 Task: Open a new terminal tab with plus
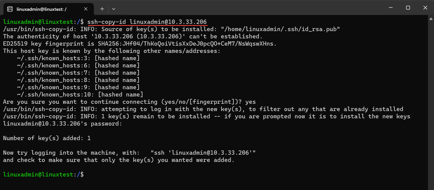102,9
